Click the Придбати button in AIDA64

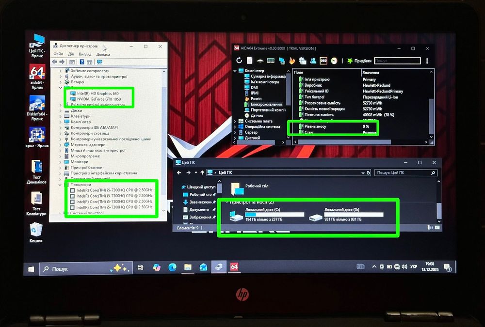[x=359, y=61]
